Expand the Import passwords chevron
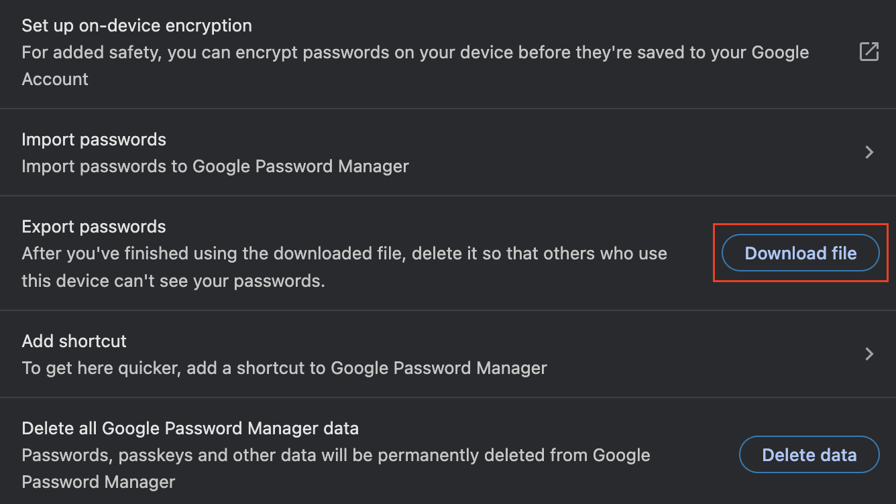896x504 pixels. [x=869, y=152]
